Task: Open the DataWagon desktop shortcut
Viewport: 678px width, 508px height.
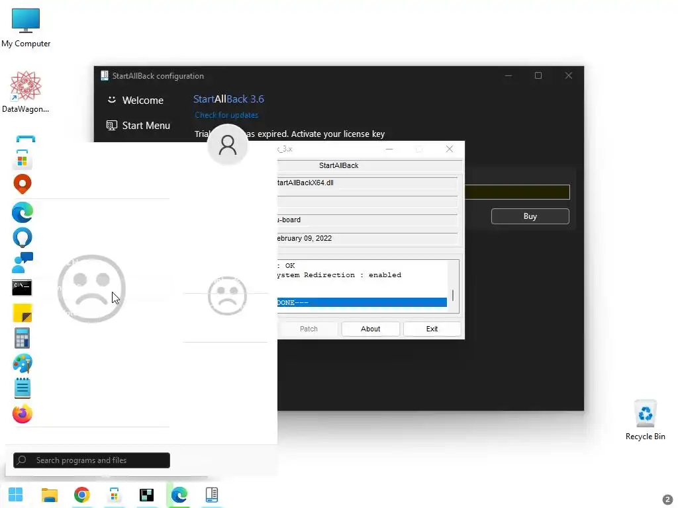Action: (26, 92)
